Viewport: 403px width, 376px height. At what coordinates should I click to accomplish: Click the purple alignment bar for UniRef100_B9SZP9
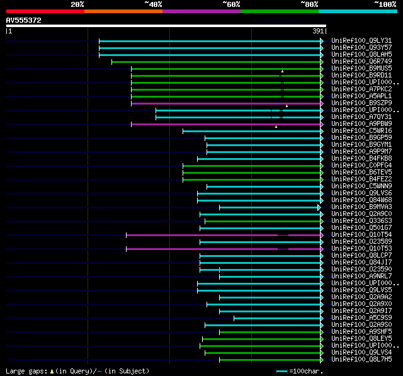coord(225,103)
